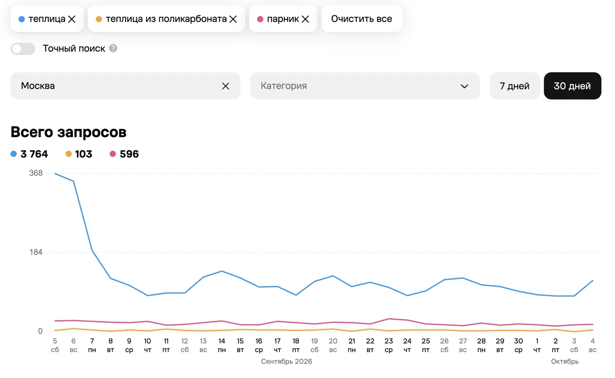The height and width of the screenshot is (378, 615).
Task: Click the Очистить все button
Action: [361, 19]
